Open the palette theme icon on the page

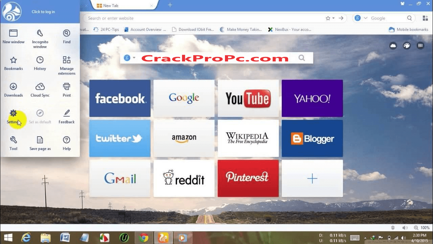(407, 46)
